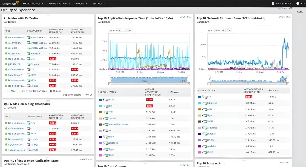Click the SolarWinds logo

point(11,3)
